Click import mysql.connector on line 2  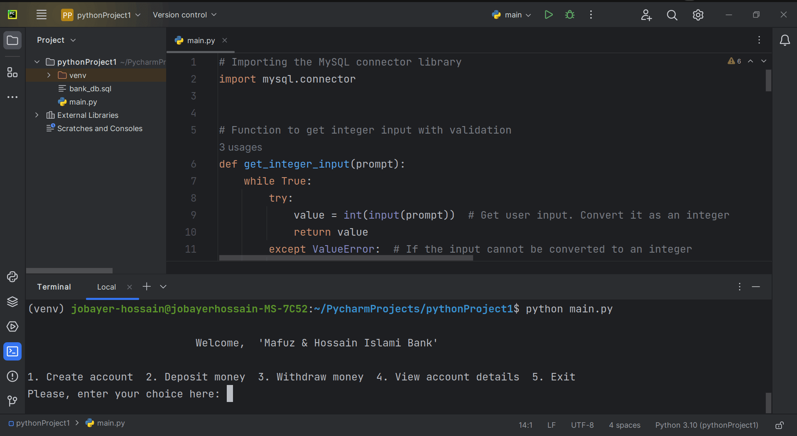coord(287,79)
